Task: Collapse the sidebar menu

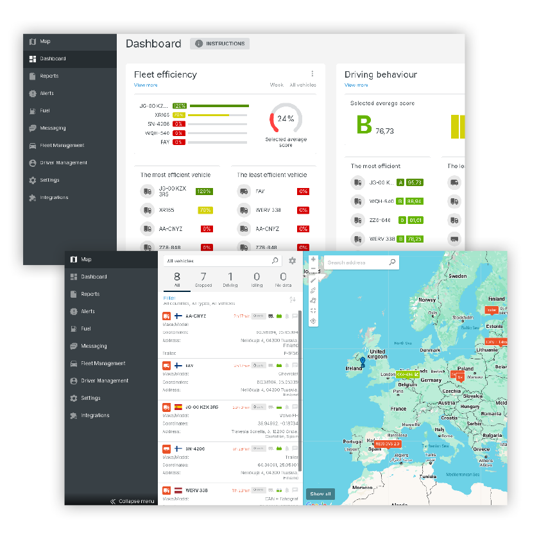Action: pyautogui.click(x=132, y=501)
